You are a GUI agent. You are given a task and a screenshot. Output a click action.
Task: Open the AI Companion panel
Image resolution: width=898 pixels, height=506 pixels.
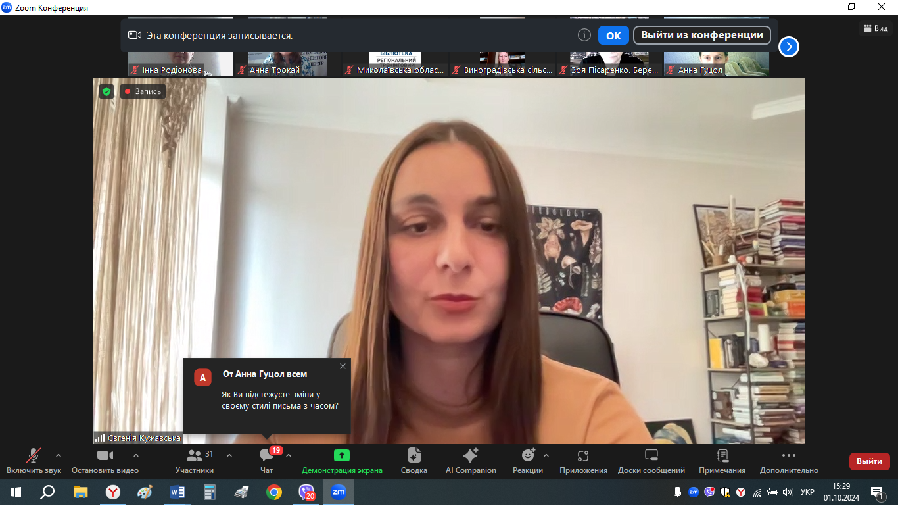[471, 461]
